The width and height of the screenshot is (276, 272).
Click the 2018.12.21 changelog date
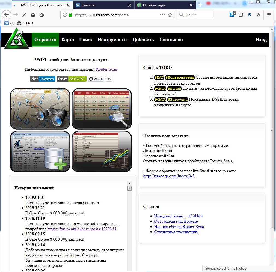click(x=35, y=208)
